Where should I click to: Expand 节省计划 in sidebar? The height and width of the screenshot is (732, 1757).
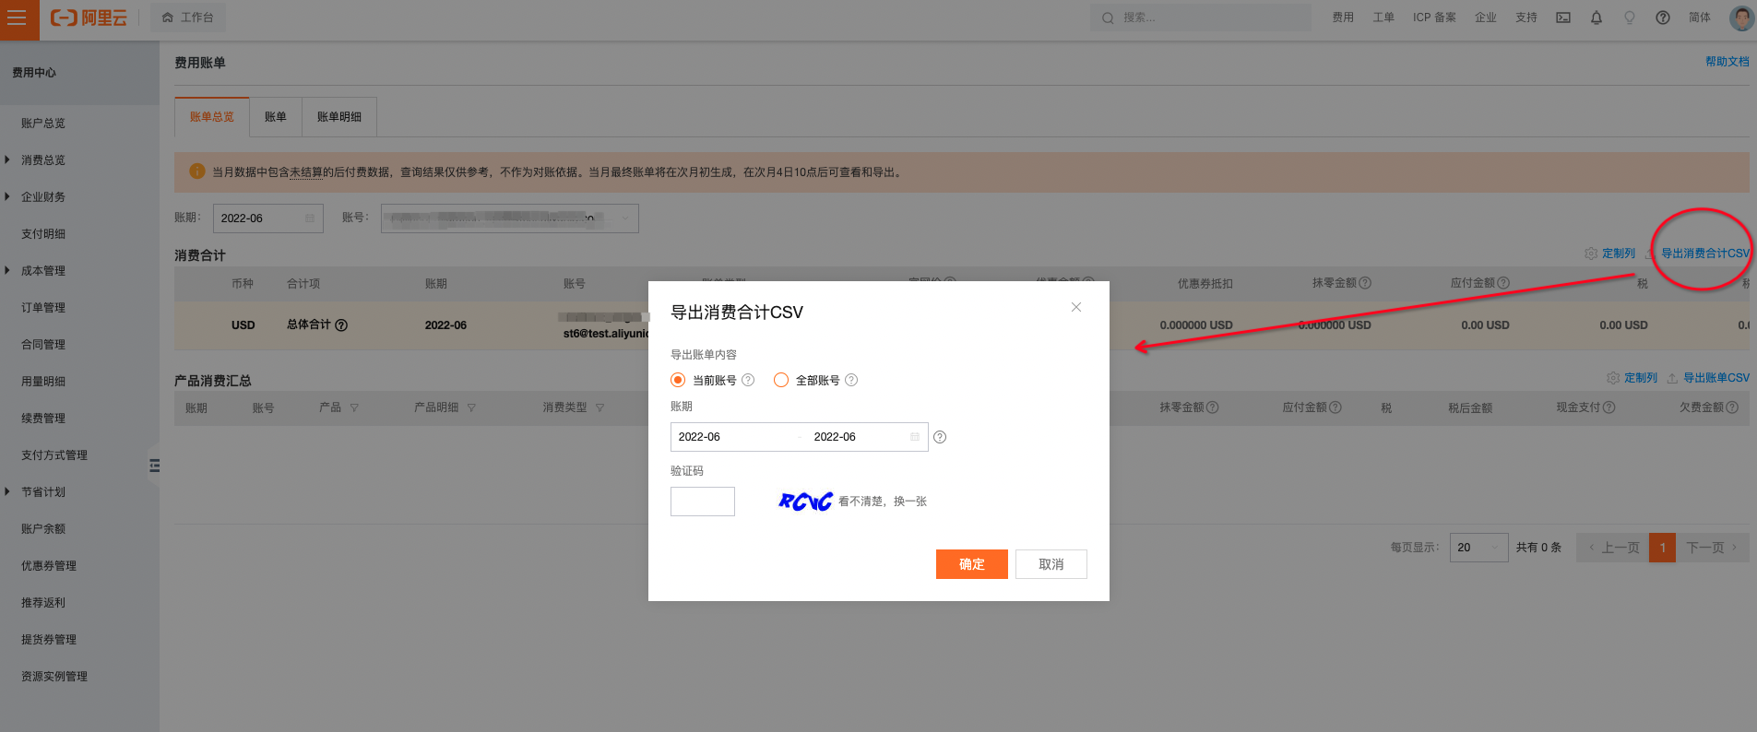point(43,492)
